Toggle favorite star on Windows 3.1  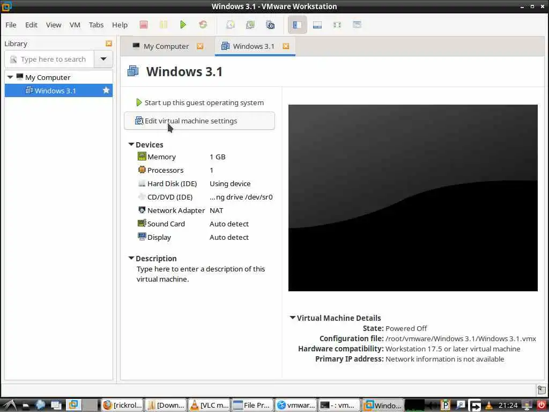click(x=106, y=90)
